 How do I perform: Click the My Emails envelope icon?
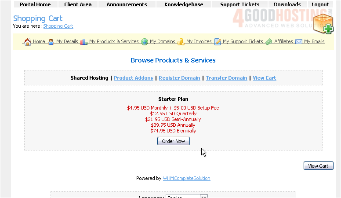pyautogui.click(x=299, y=42)
